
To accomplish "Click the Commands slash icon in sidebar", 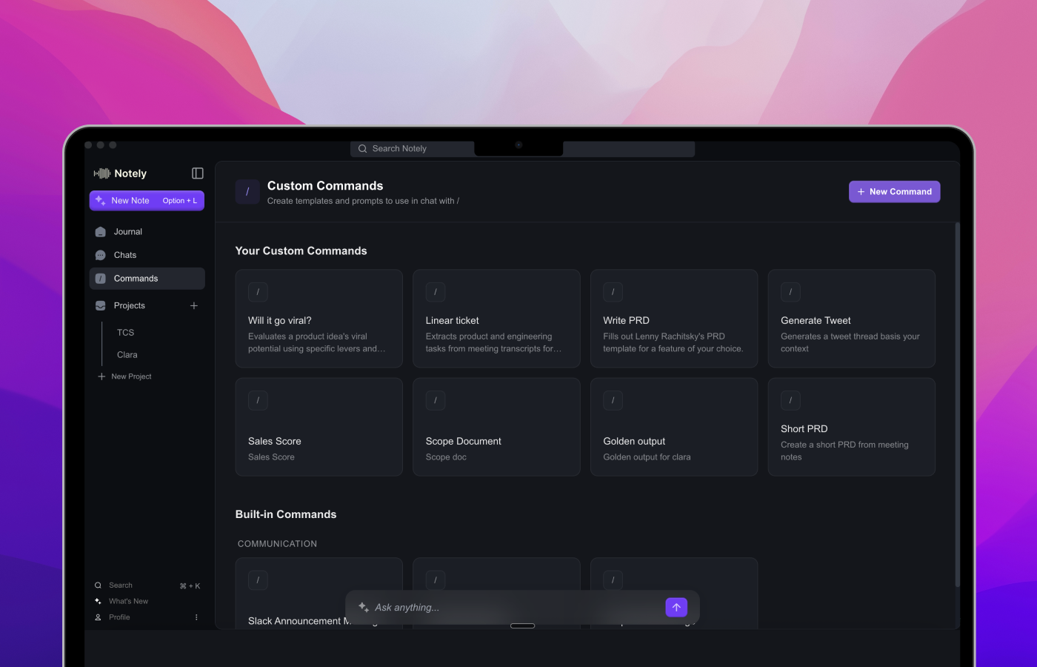I will click(x=99, y=279).
